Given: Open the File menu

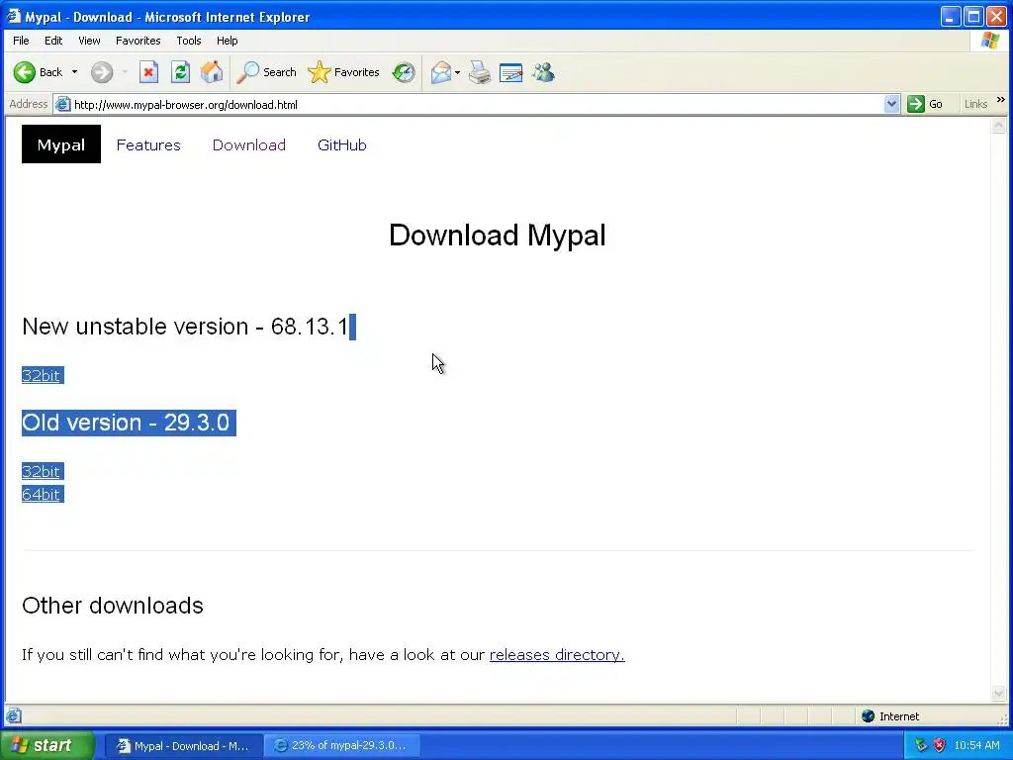Looking at the screenshot, I should pyautogui.click(x=21, y=41).
